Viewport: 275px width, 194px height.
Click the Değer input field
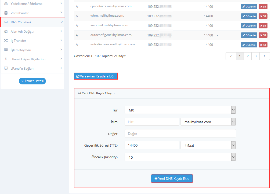pos(180,133)
